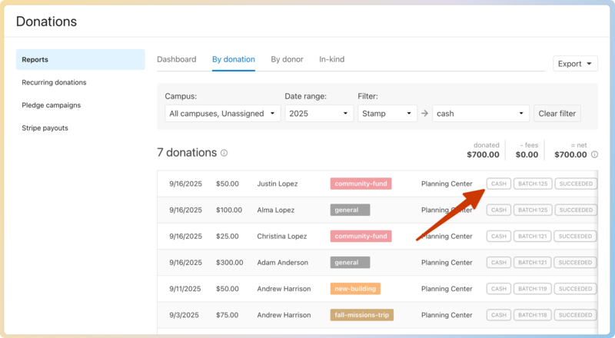Click info icon beside 7 donations
Screen dimensions: 615x338
click(224, 153)
